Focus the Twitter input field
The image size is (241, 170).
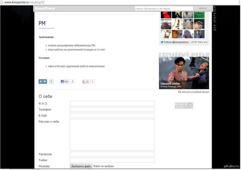(x=112, y=160)
